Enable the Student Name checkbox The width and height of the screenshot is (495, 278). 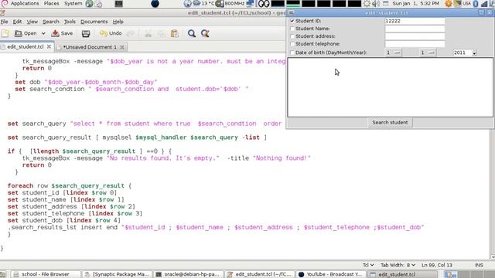(292, 29)
